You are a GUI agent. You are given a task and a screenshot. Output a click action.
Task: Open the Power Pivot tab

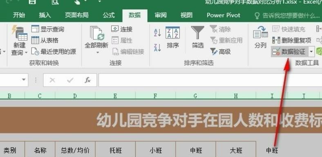[224, 15]
